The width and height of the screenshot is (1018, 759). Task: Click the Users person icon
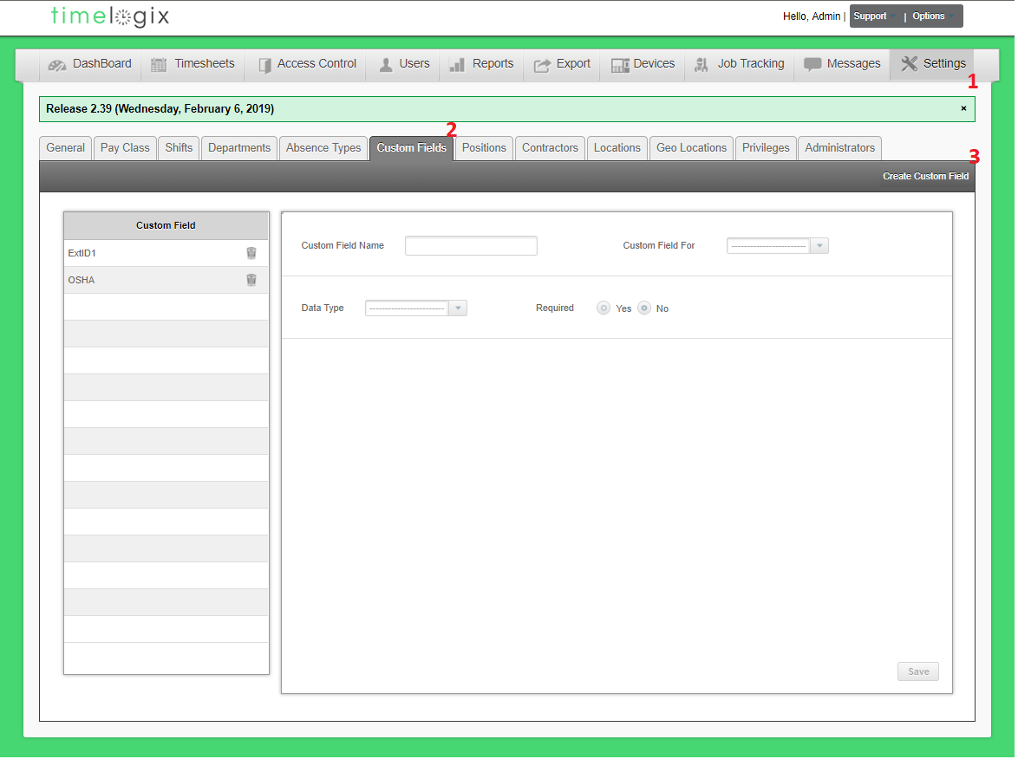(x=386, y=65)
